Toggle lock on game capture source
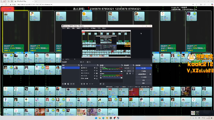The height and width of the screenshot is (120, 214). coord(97,76)
